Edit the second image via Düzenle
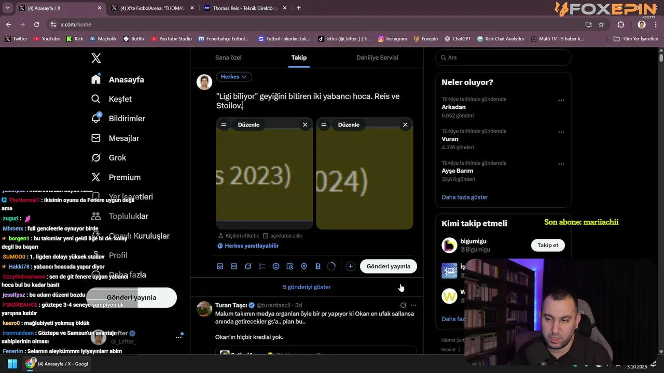This screenshot has height=373, width=664. tap(349, 124)
